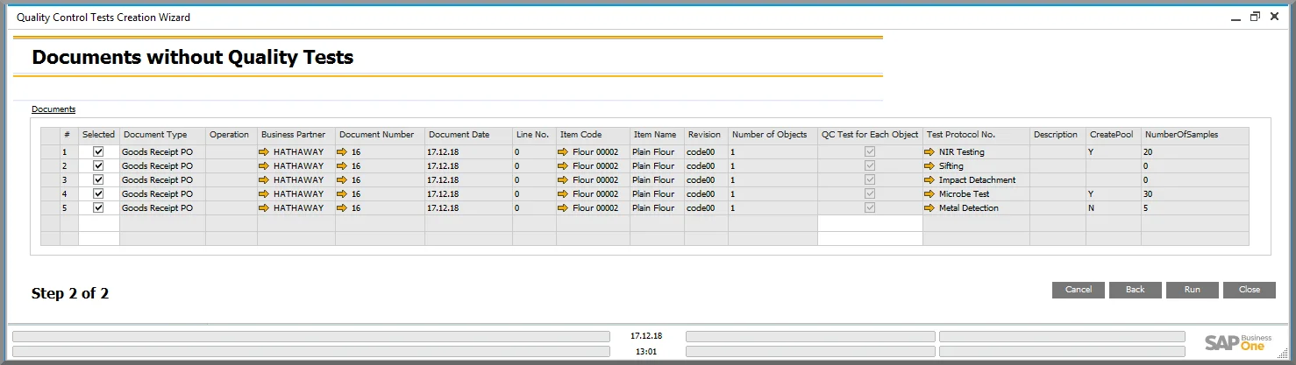Uncheck Selected checkbox for row 5
Viewport: 1296px width, 365px height.
(x=98, y=207)
